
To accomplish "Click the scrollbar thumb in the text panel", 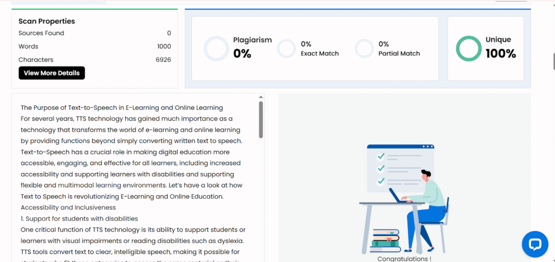I will click(261, 120).
